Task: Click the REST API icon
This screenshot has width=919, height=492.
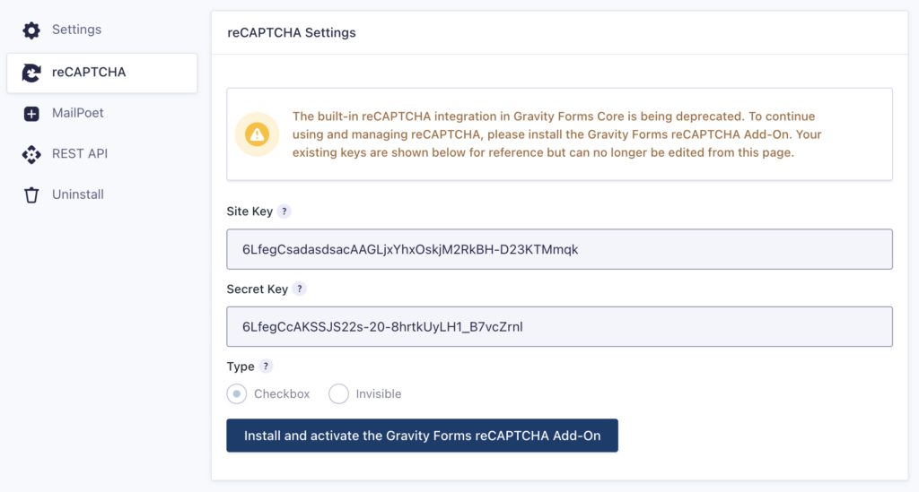Action: [x=31, y=154]
